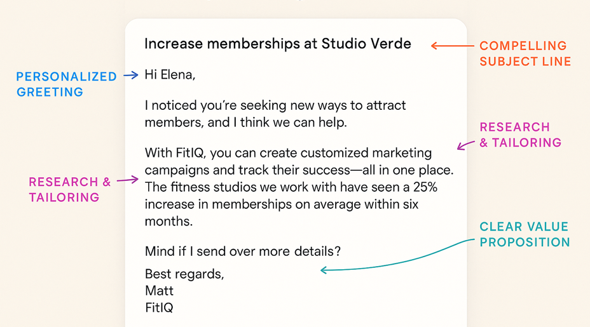Click the Hi Elena greeting text

click(170, 75)
